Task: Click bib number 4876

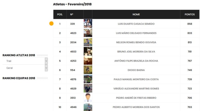Action: [73, 79]
